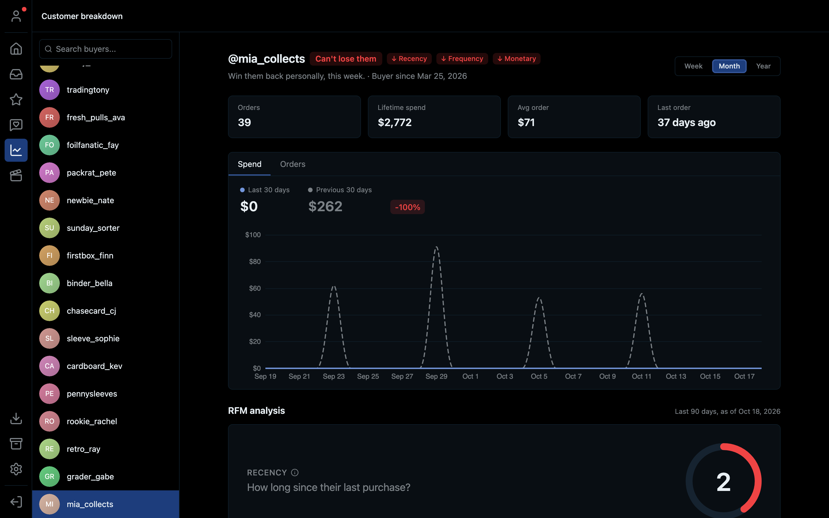Click the Monetary down tag
The height and width of the screenshot is (518, 829).
pyautogui.click(x=517, y=59)
